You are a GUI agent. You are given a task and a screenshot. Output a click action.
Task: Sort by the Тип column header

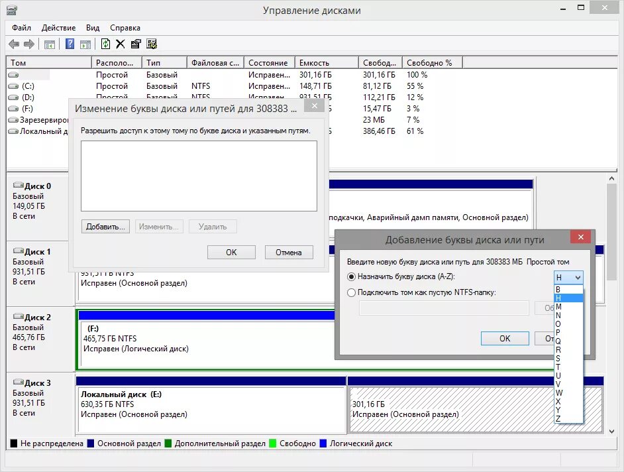pos(164,62)
